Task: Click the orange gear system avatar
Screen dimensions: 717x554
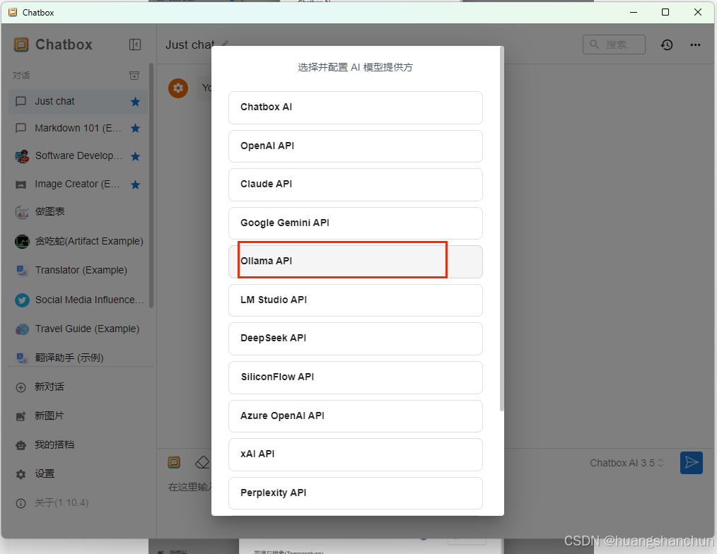Action: (x=178, y=88)
